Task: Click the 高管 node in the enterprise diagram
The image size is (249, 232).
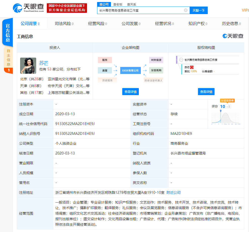Action: (x=105, y=70)
